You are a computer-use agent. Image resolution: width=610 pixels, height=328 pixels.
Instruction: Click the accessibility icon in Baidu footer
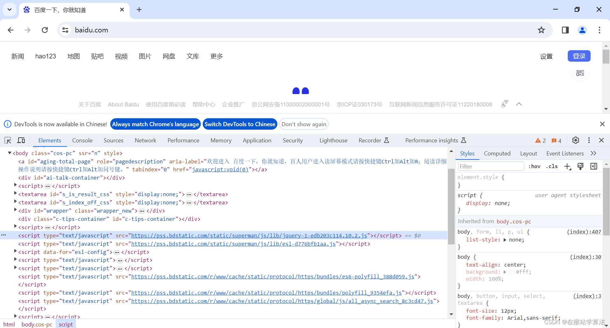(505, 104)
